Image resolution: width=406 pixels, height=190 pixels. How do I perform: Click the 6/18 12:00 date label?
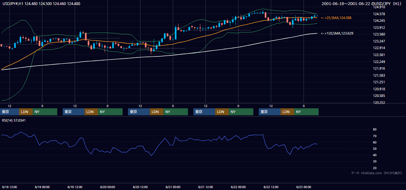tap(10, 187)
